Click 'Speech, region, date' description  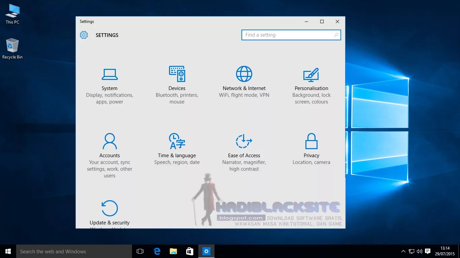[x=177, y=162]
